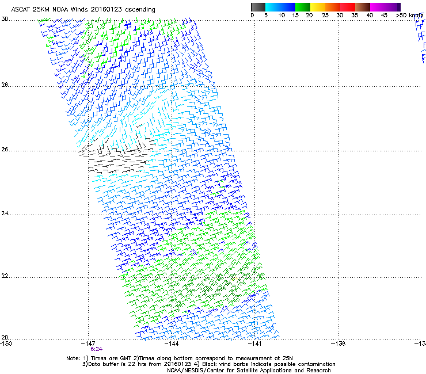The image size is (426, 374).
Task: Click the longitude axis label '-147'
Action: [88, 344]
